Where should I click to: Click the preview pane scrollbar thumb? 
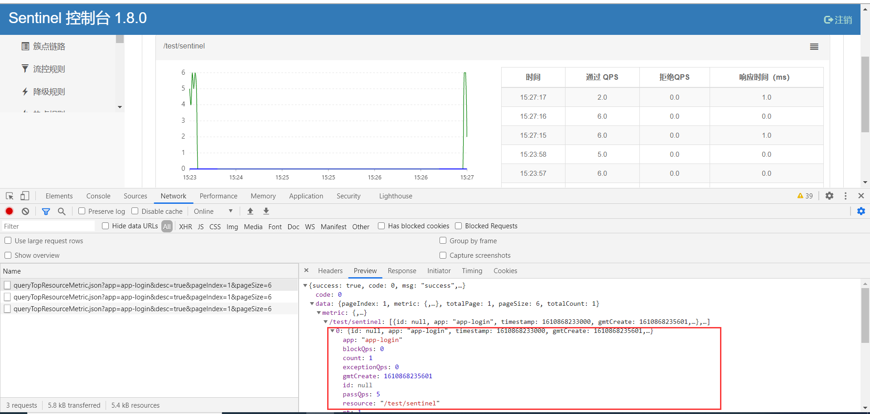[865, 315]
